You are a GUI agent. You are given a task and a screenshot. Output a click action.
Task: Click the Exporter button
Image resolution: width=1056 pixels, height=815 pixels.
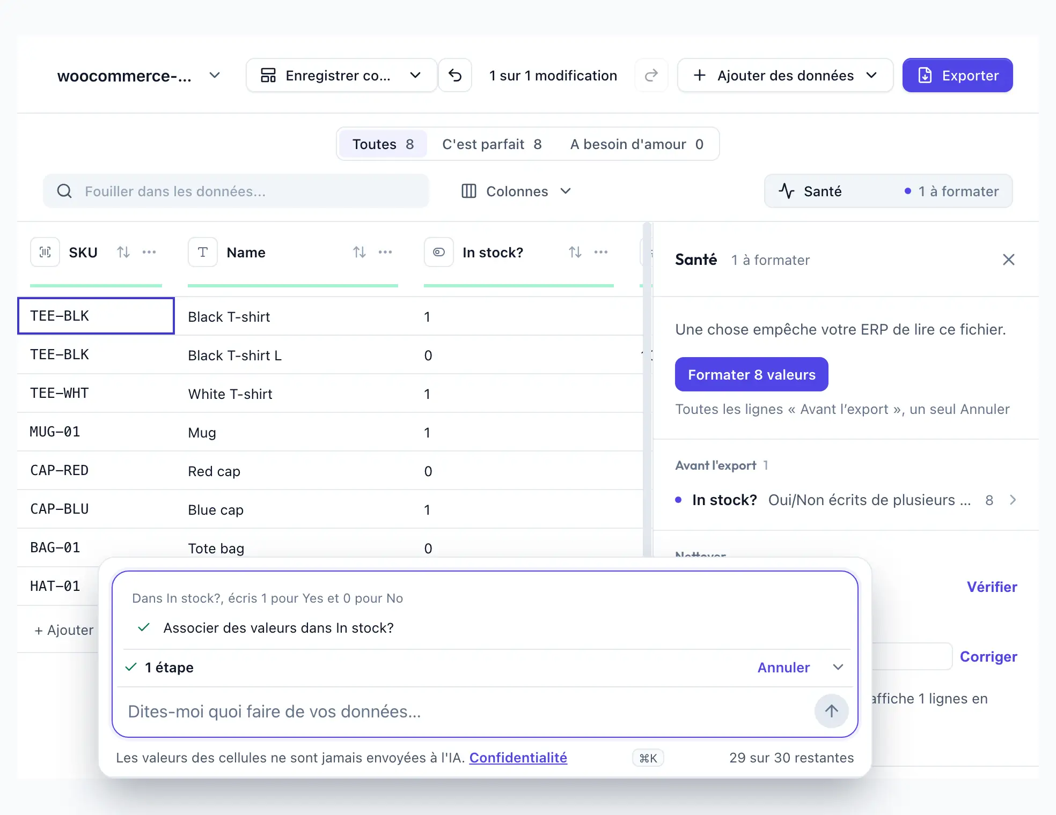click(958, 76)
